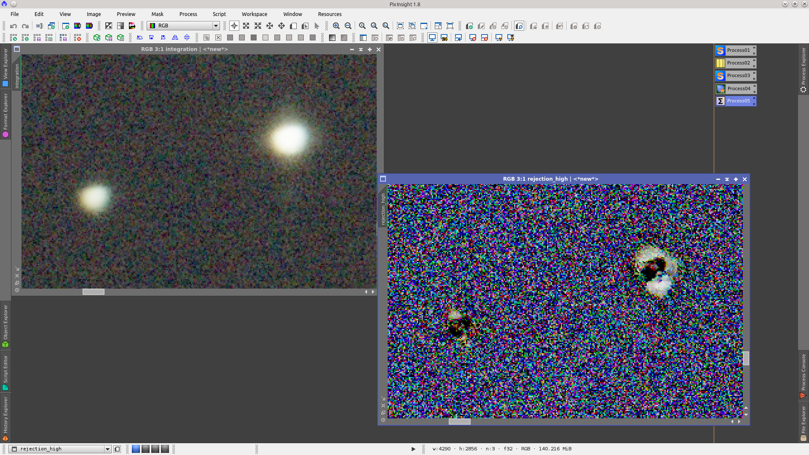Toggle the icon beside view selector
809x455 pixels.
pos(118,449)
